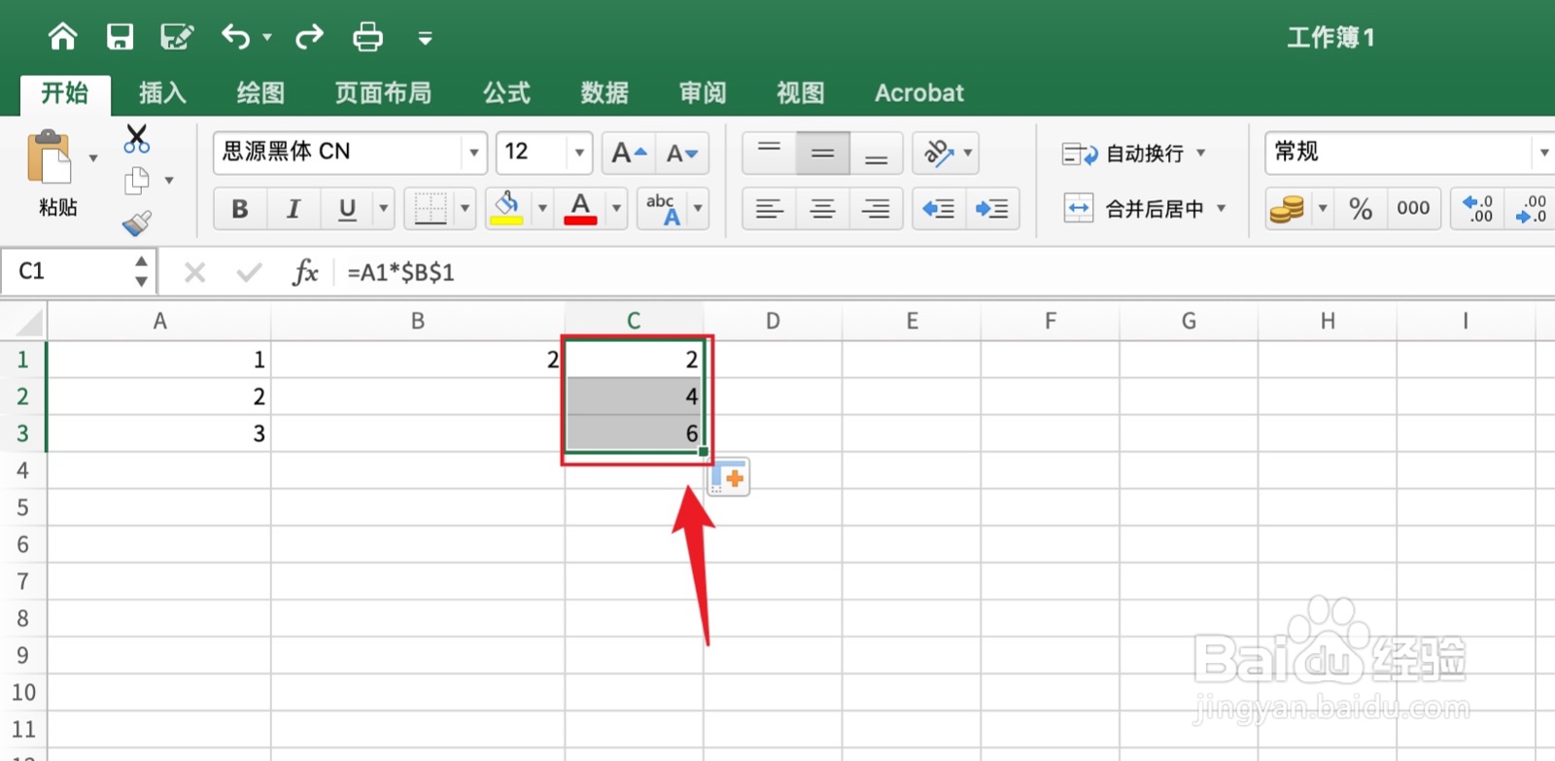Image resolution: width=1555 pixels, height=761 pixels.
Task: Print the workbook via printer icon
Action: click(x=367, y=37)
